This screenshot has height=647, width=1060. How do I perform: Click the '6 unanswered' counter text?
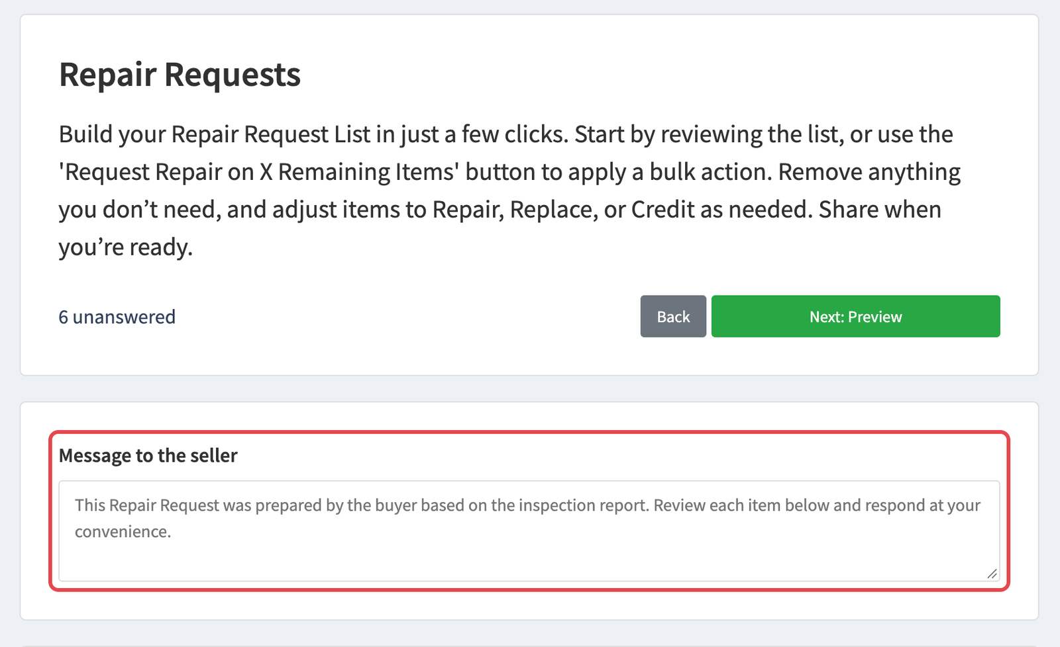pyautogui.click(x=117, y=317)
